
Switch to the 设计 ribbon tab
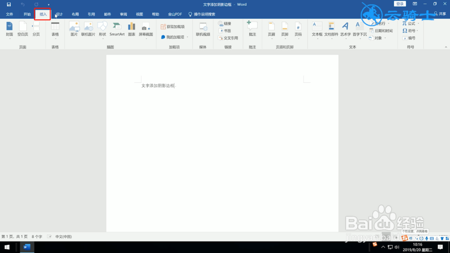pyautogui.click(x=59, y=14)
